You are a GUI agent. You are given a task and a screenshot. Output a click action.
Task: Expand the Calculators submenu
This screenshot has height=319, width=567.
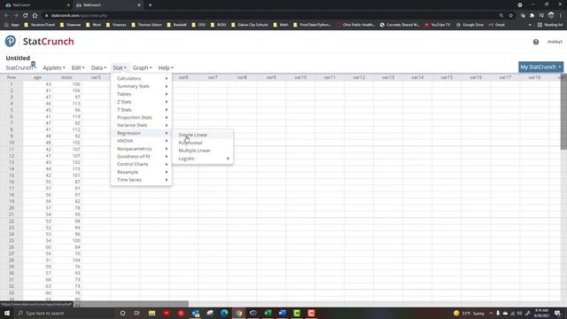[141, 78]
